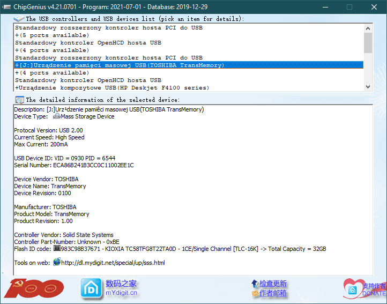
Task: Click the magnifier icon beside detailed information heading
Action: point(19,100)
